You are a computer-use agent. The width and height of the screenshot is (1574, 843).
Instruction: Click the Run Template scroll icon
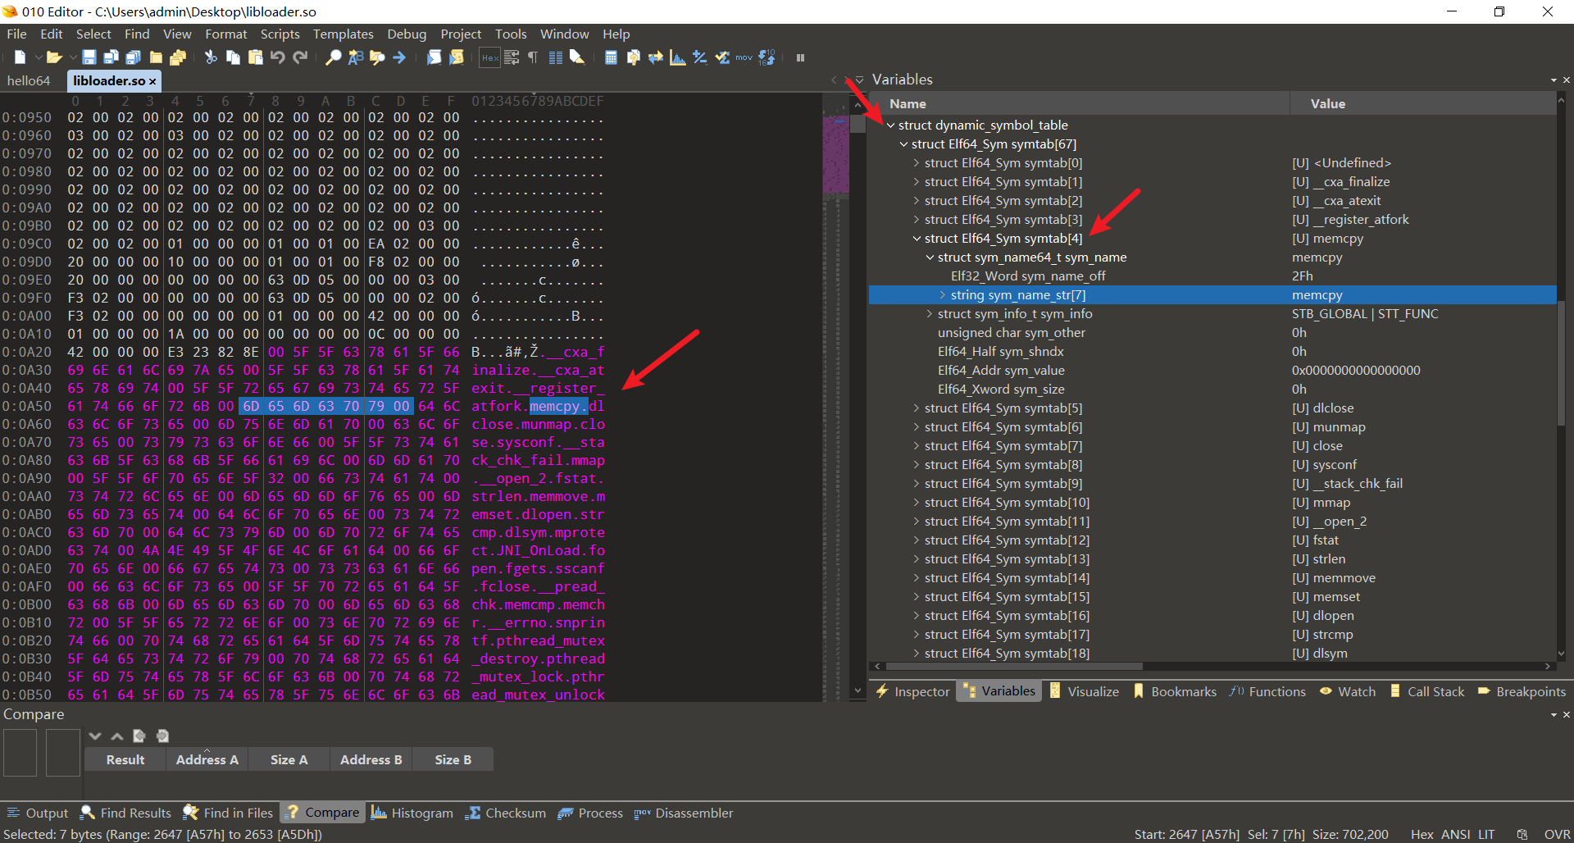[457, 57]
